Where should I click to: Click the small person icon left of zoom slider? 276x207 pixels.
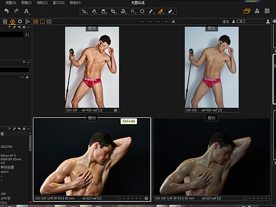point(233,21)
